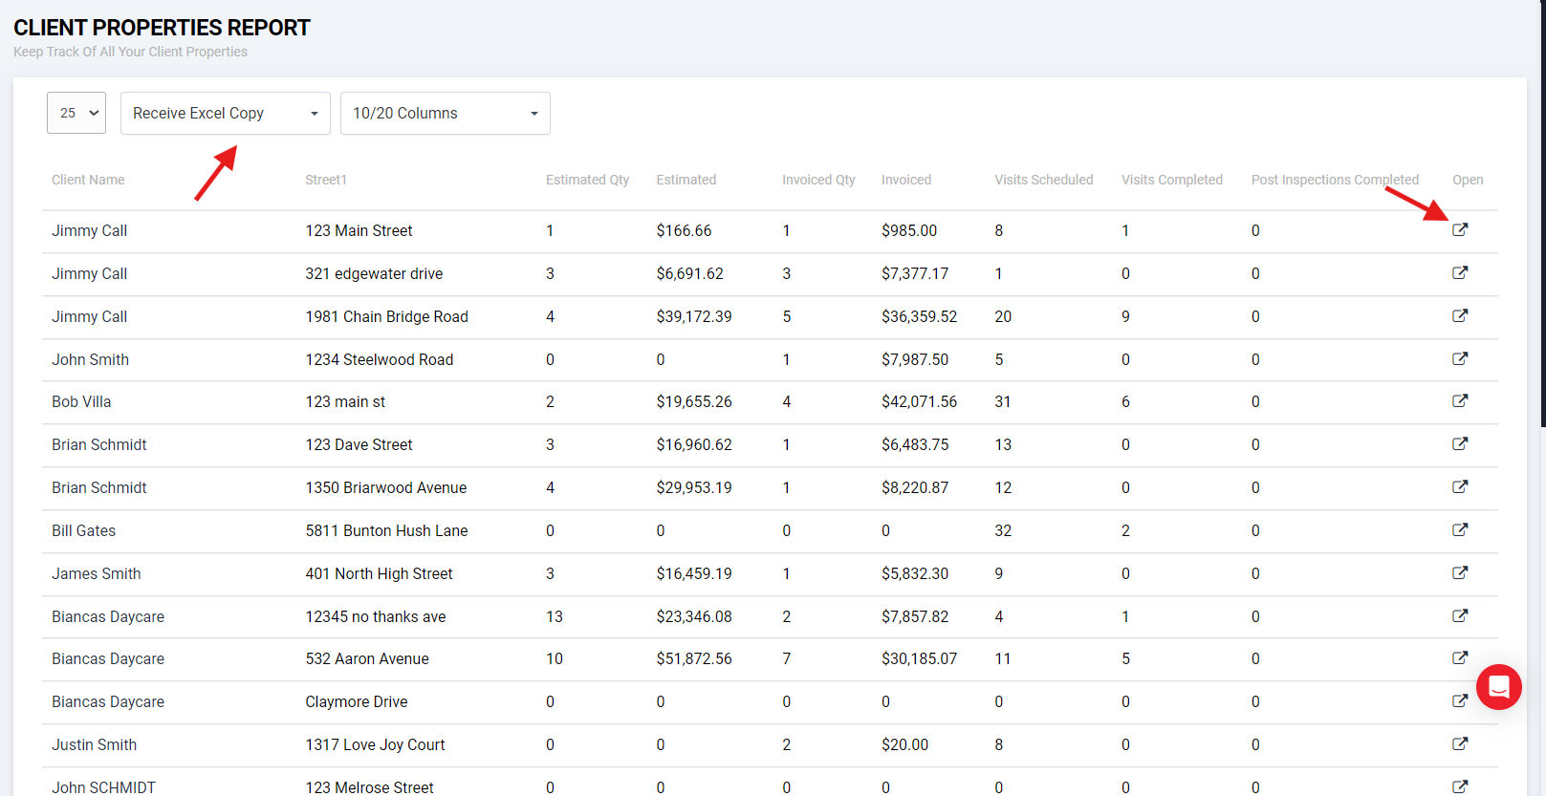
Task: Open John Smith's 1234 Steelwood Road property
Action: click(x=1459, y=359)
